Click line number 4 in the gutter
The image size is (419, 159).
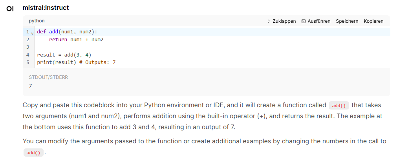(x=27, y=55)
